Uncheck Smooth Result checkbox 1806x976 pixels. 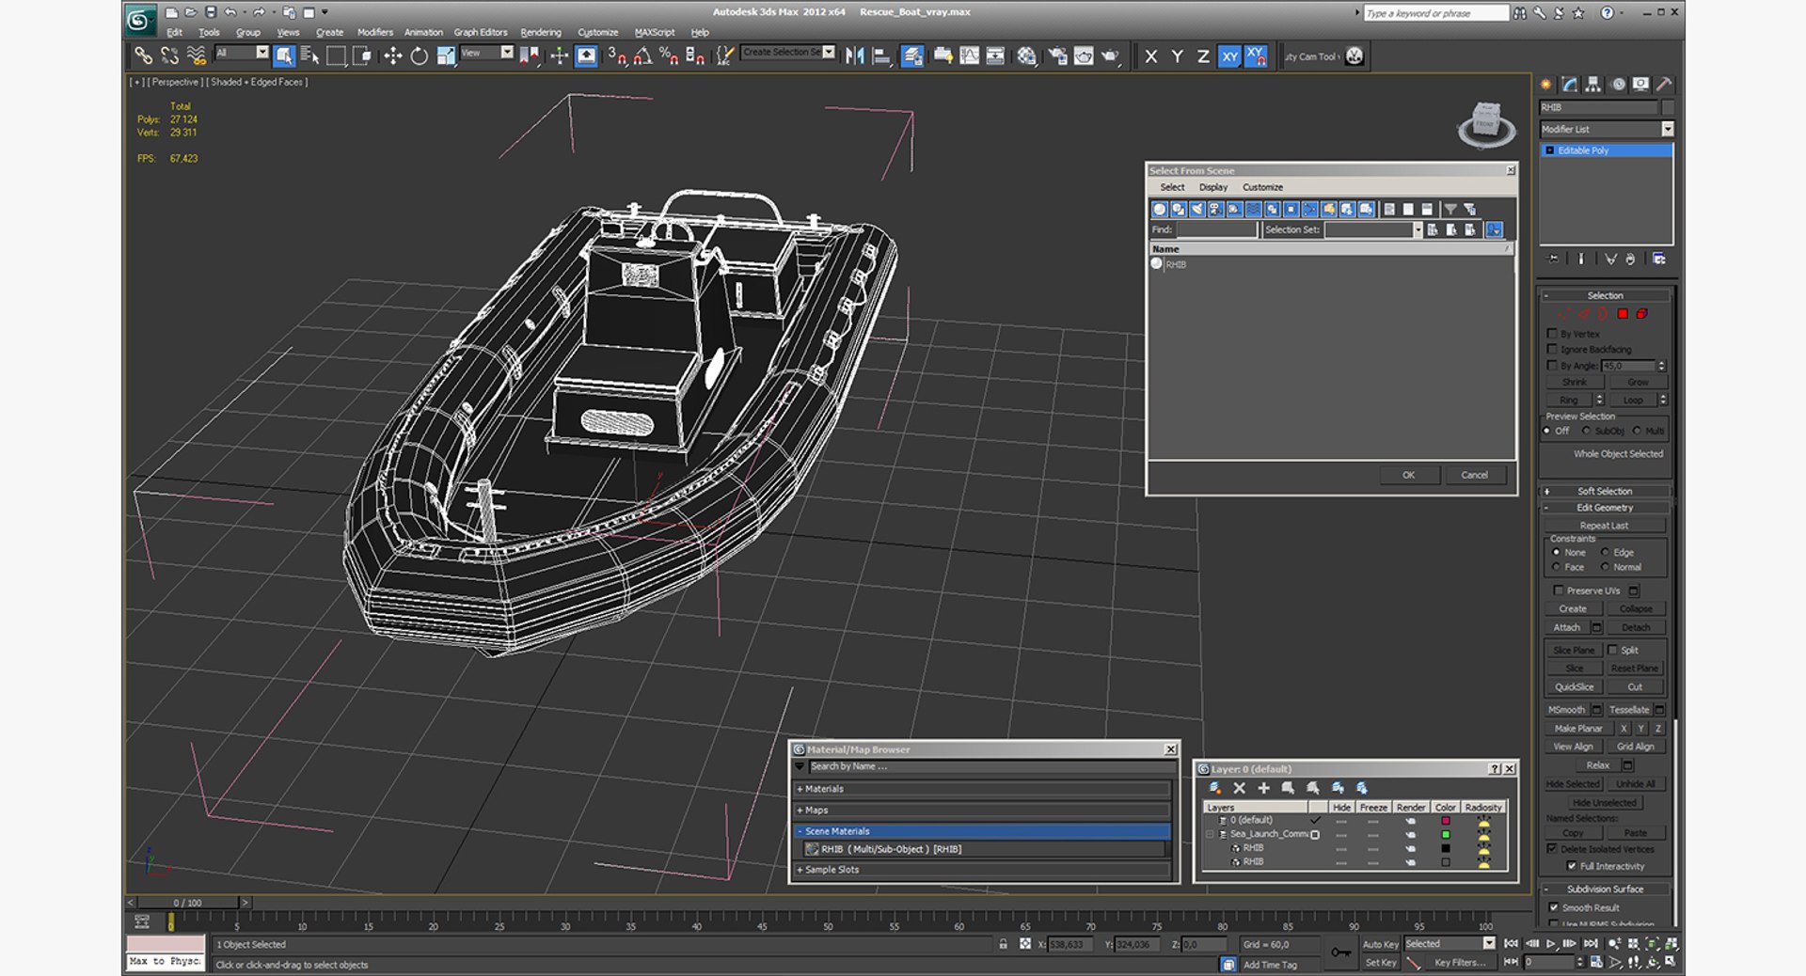(x=1553, y=907)
